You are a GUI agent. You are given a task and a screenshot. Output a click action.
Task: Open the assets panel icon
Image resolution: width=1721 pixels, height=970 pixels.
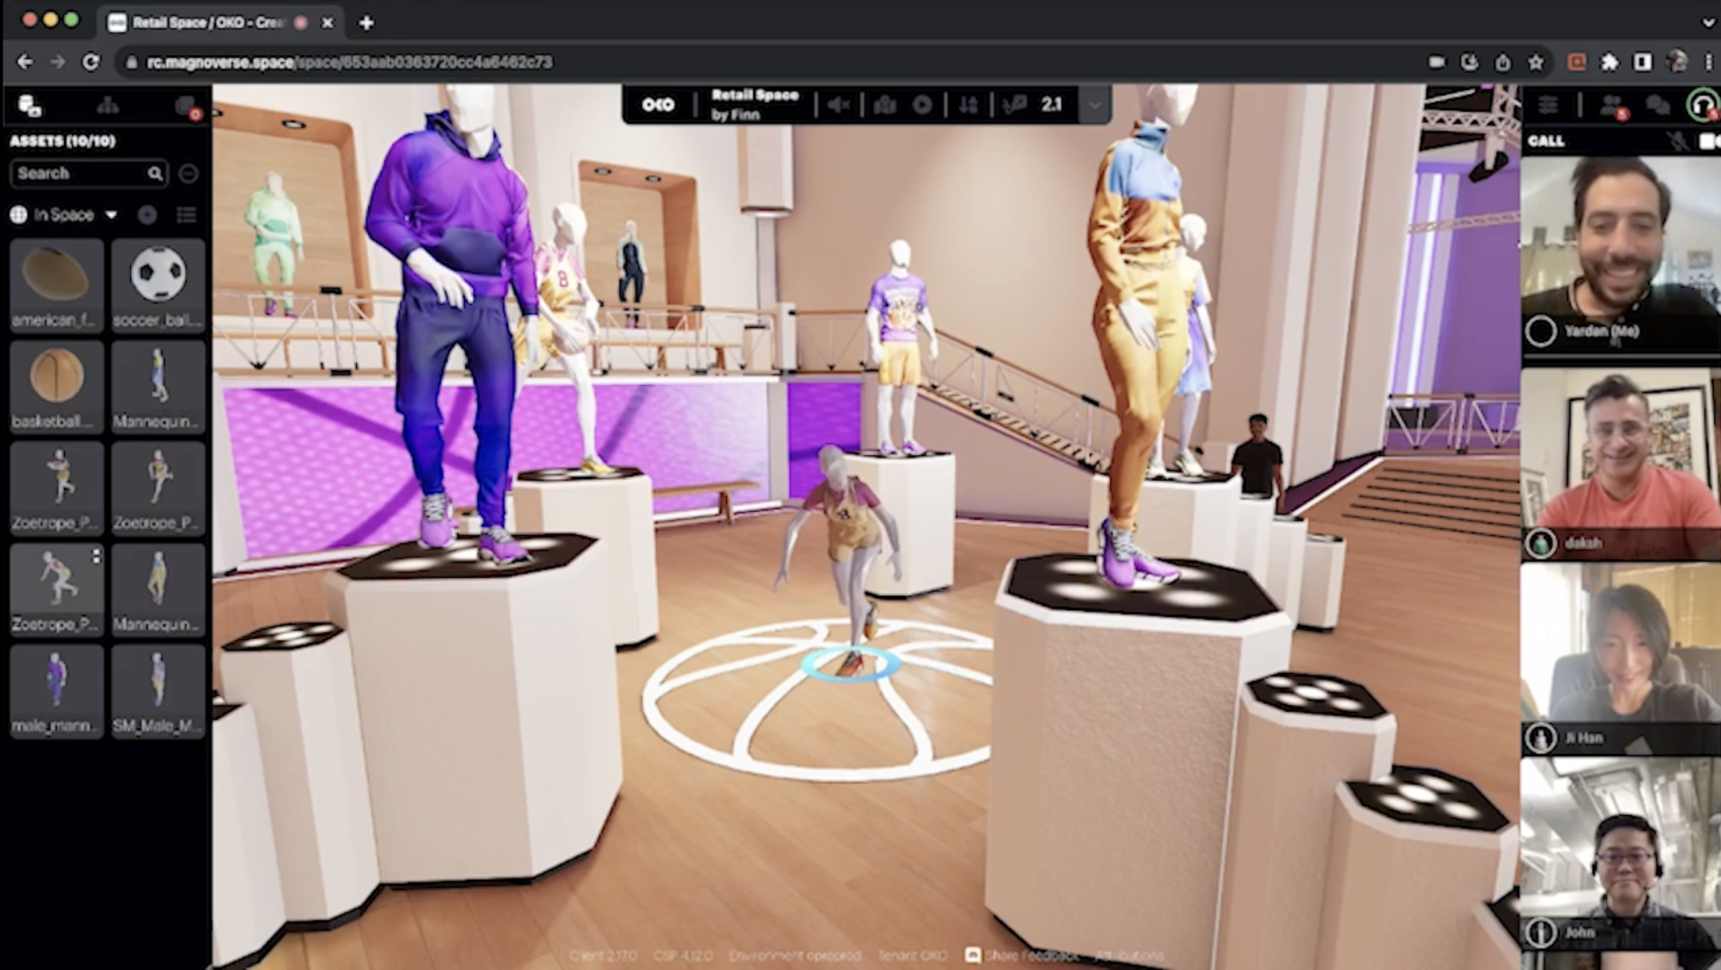click(x=30, y=106)
